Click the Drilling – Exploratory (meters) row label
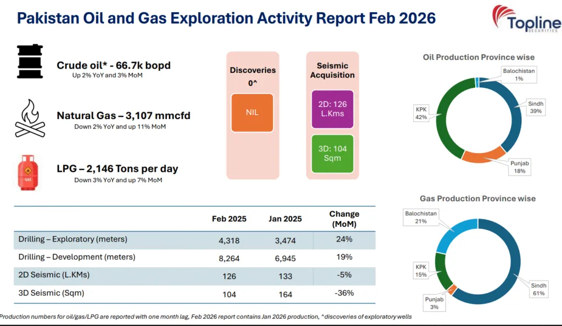This screenshot has height=326, width=562. click(x=72, y=239)
